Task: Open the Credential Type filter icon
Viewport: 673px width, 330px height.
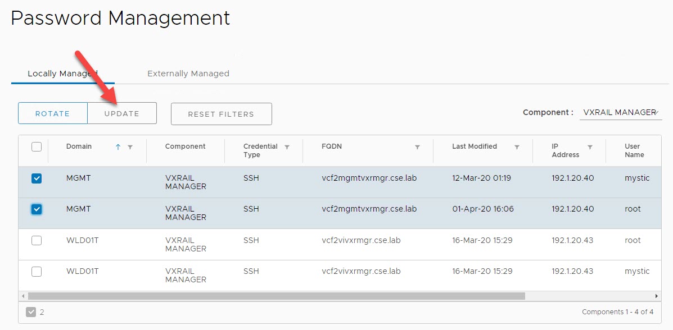Action: [287, 147]
